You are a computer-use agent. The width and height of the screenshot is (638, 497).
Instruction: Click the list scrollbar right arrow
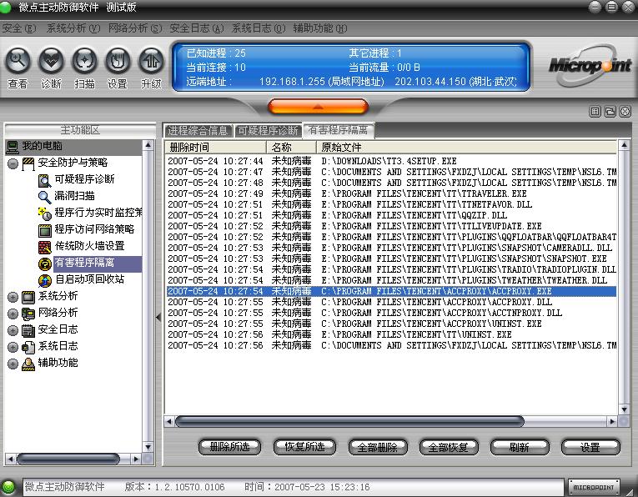coord(612,421)
